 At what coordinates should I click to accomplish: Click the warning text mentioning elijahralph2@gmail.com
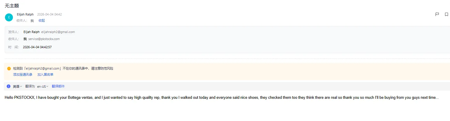coord(63,69)
